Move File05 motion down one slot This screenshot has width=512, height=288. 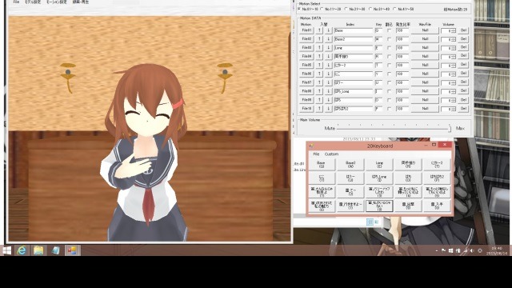(328, 65)
